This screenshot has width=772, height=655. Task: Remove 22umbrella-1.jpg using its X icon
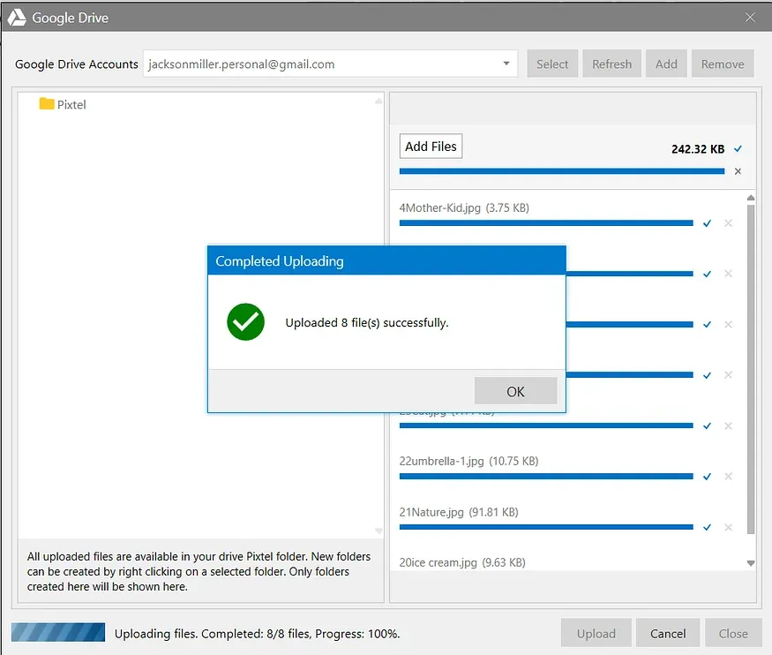[728, 476]
